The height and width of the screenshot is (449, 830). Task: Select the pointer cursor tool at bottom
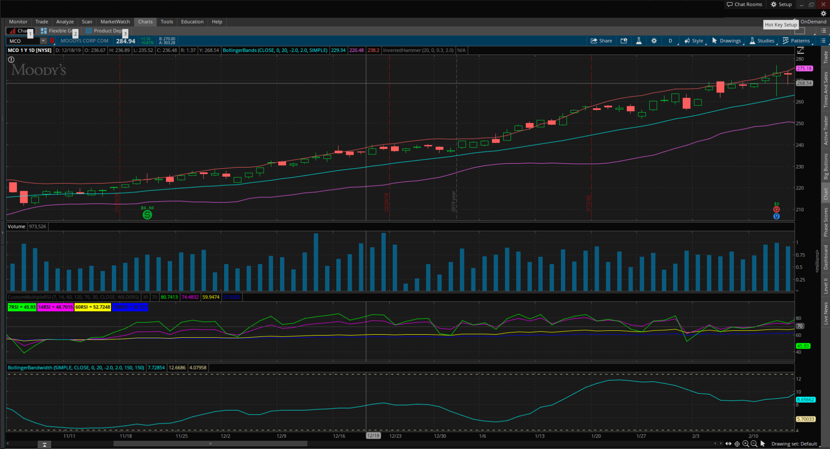763,444
